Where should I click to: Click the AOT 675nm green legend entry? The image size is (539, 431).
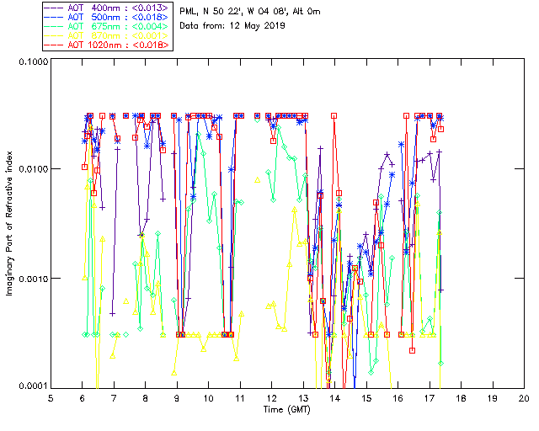[x=107, y=26]
